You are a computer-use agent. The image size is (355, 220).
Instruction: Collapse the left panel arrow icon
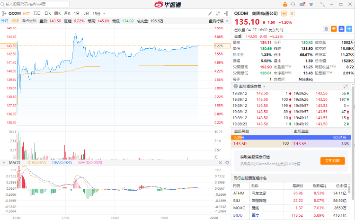4,14
